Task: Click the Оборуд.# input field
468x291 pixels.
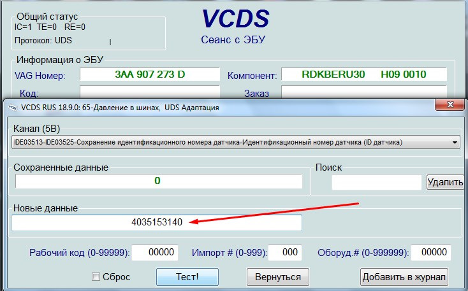Action: pos(430,253)
